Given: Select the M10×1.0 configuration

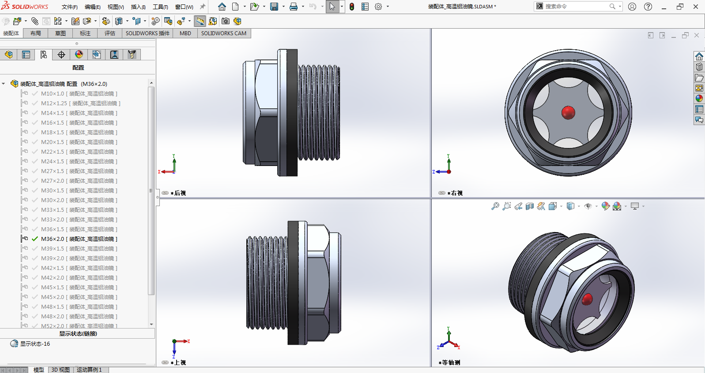Looking at the screenshot, I should [79, 93].
